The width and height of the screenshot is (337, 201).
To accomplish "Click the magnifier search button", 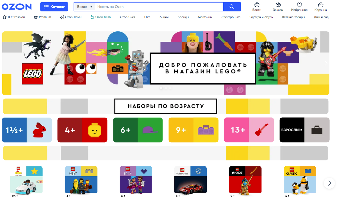I will [x=232, y=7].
